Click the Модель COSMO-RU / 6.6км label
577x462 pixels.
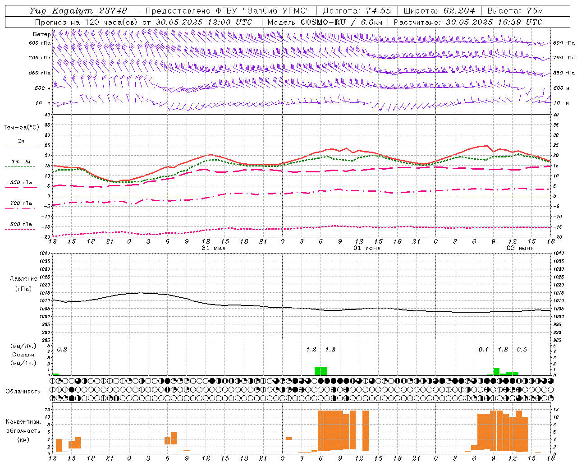(325, 22)
